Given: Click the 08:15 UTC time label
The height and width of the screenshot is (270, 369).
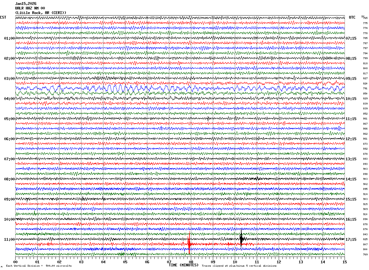Looking at the screenshot, I should click(x=351, y=59).
